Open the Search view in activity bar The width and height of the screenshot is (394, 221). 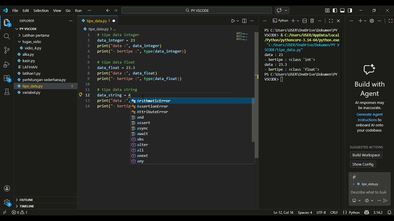7,37
